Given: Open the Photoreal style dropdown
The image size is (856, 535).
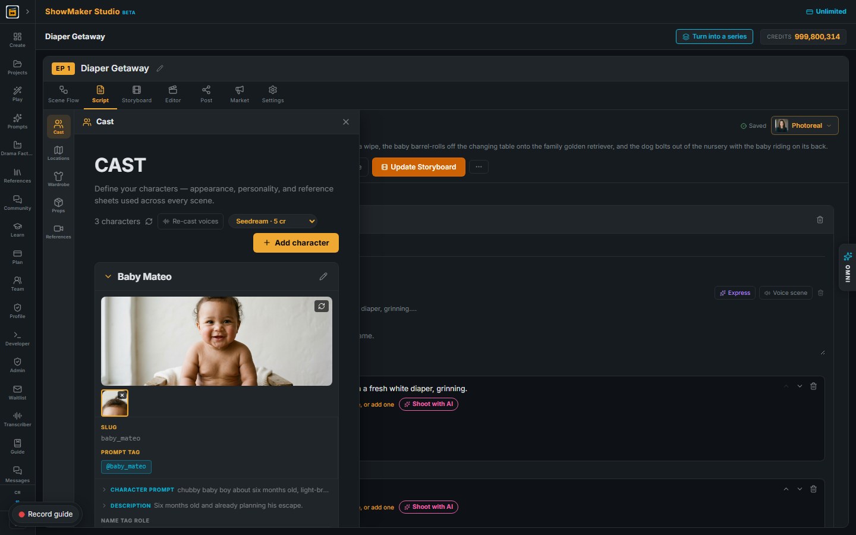Looking at the screenshot, I should (805, 125).
